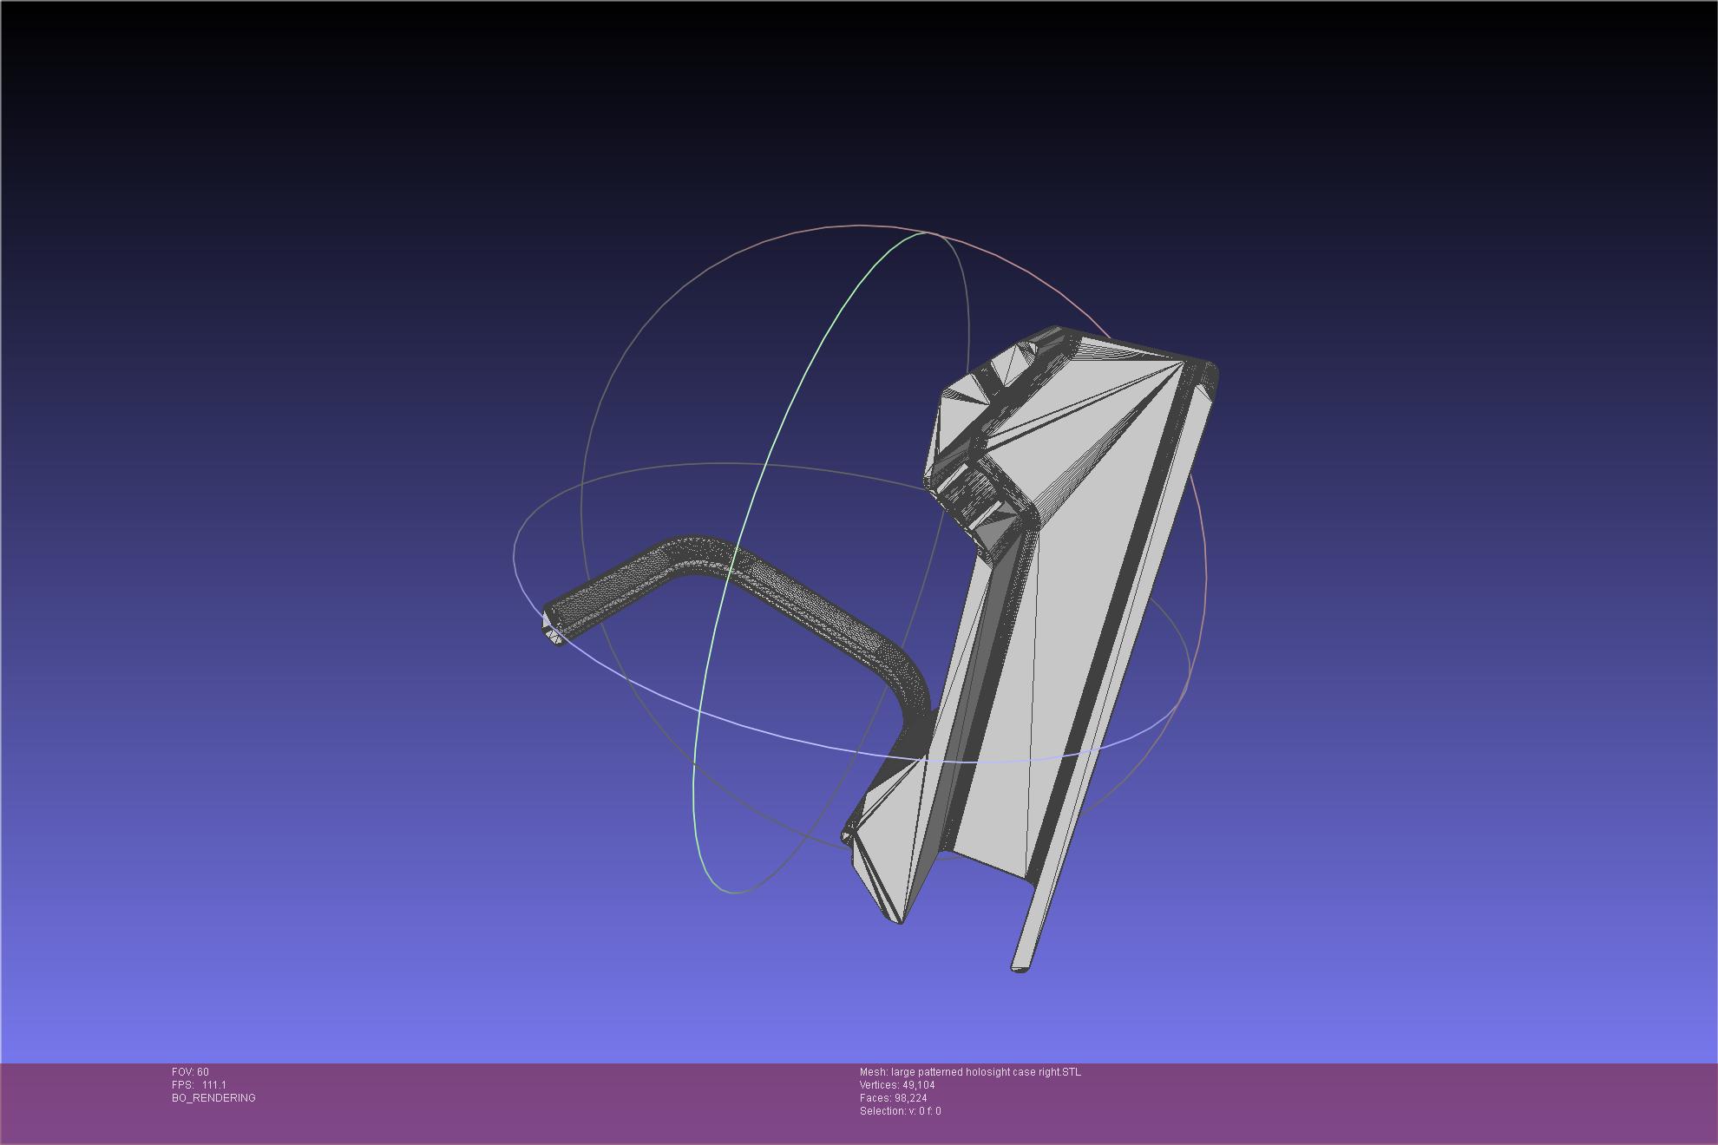The image size is (1718, 1145).
Task: Click the FOV: 60 readout
Action: click(x=190, y=1072)
